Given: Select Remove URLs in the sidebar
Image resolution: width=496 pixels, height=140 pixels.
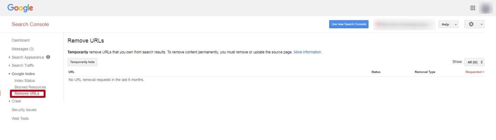Looking at the screenshot, I should [27, 94].
